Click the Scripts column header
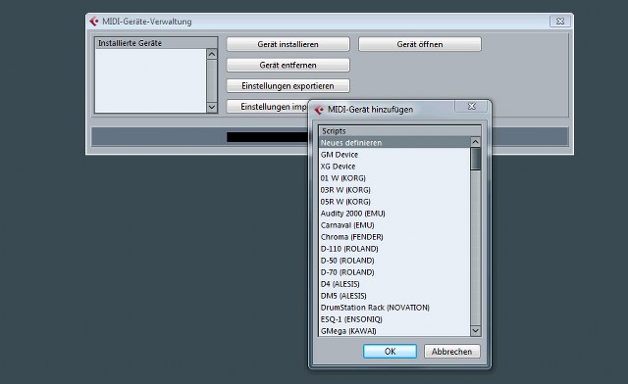This screenshot has width=628, height=384. coord(399,131)
